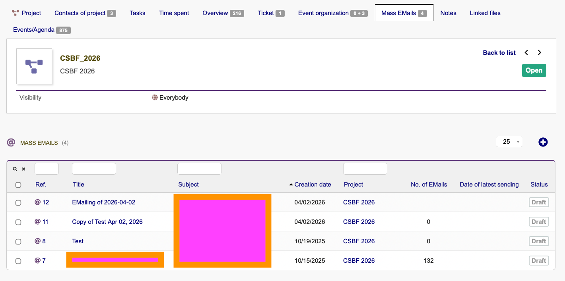Switch to the Event organization tab
The height and width of the screenshot is (281, 565).
[x=323, y=13]
